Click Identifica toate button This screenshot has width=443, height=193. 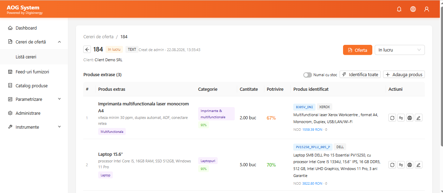(360, 74)
